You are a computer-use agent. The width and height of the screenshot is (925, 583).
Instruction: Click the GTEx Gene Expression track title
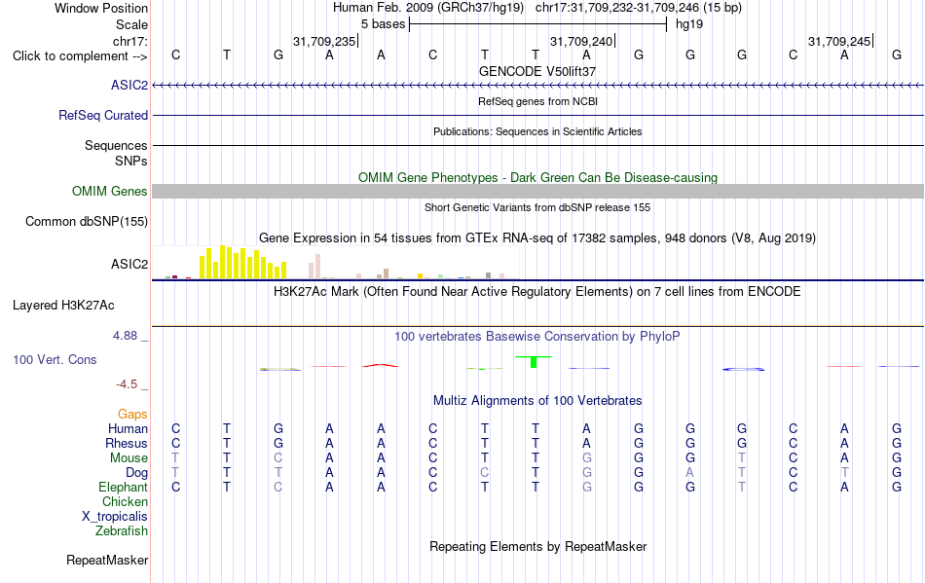coord(537,238)
